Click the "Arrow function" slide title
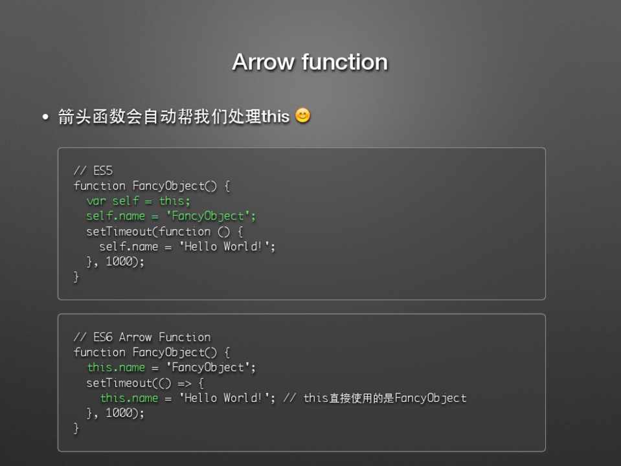 pos(310,62)
